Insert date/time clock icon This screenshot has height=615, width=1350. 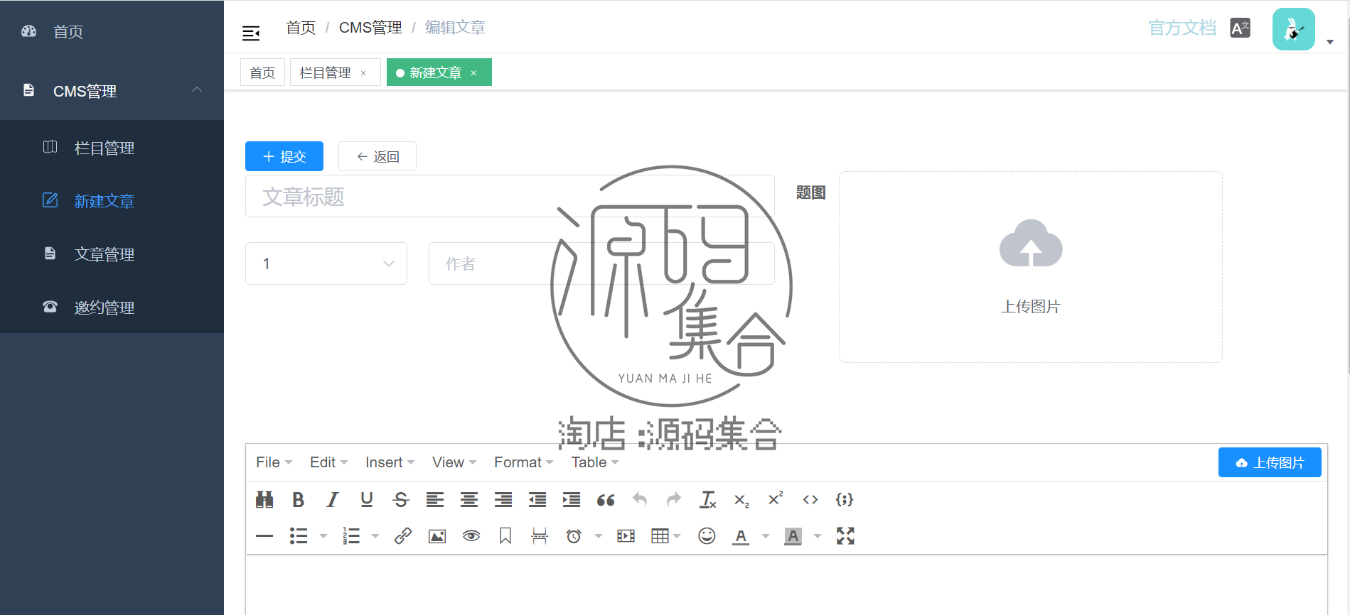point(574,536)
